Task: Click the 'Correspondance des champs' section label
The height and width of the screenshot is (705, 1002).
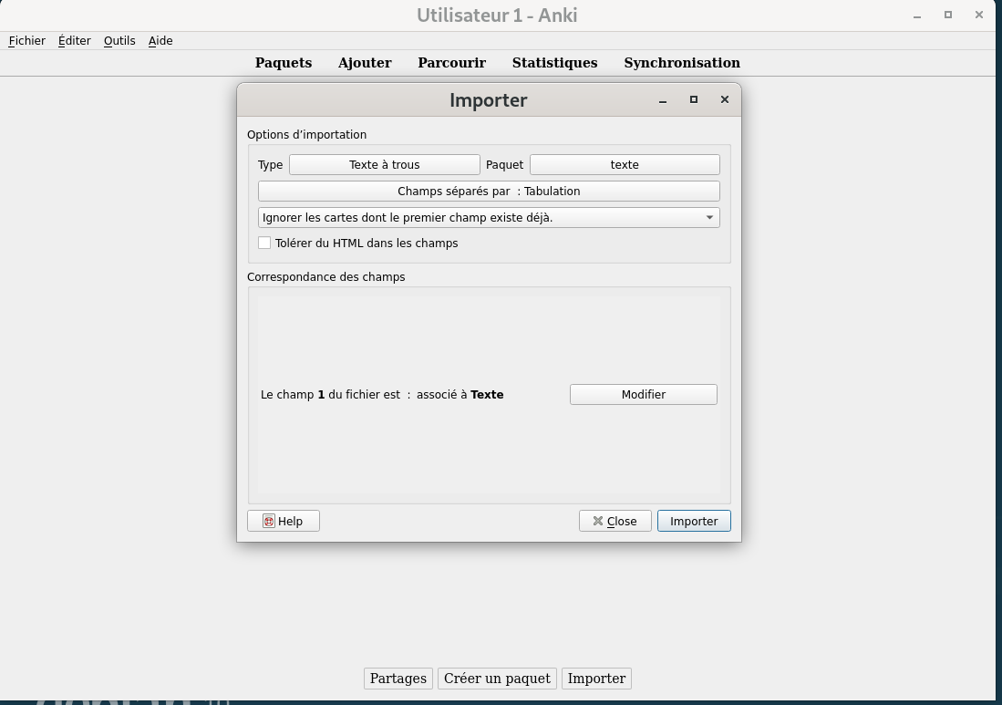Action: [x=325, y=276]
